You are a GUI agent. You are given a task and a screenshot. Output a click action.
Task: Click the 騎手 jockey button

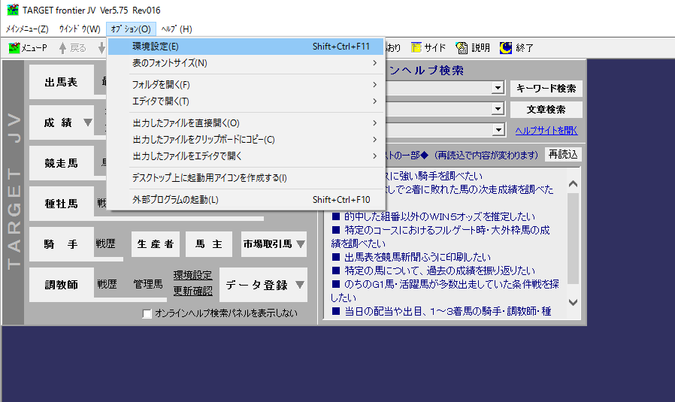61,244
